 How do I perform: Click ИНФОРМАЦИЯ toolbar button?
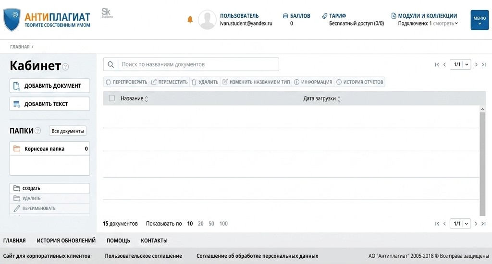(x=313, y=82)
